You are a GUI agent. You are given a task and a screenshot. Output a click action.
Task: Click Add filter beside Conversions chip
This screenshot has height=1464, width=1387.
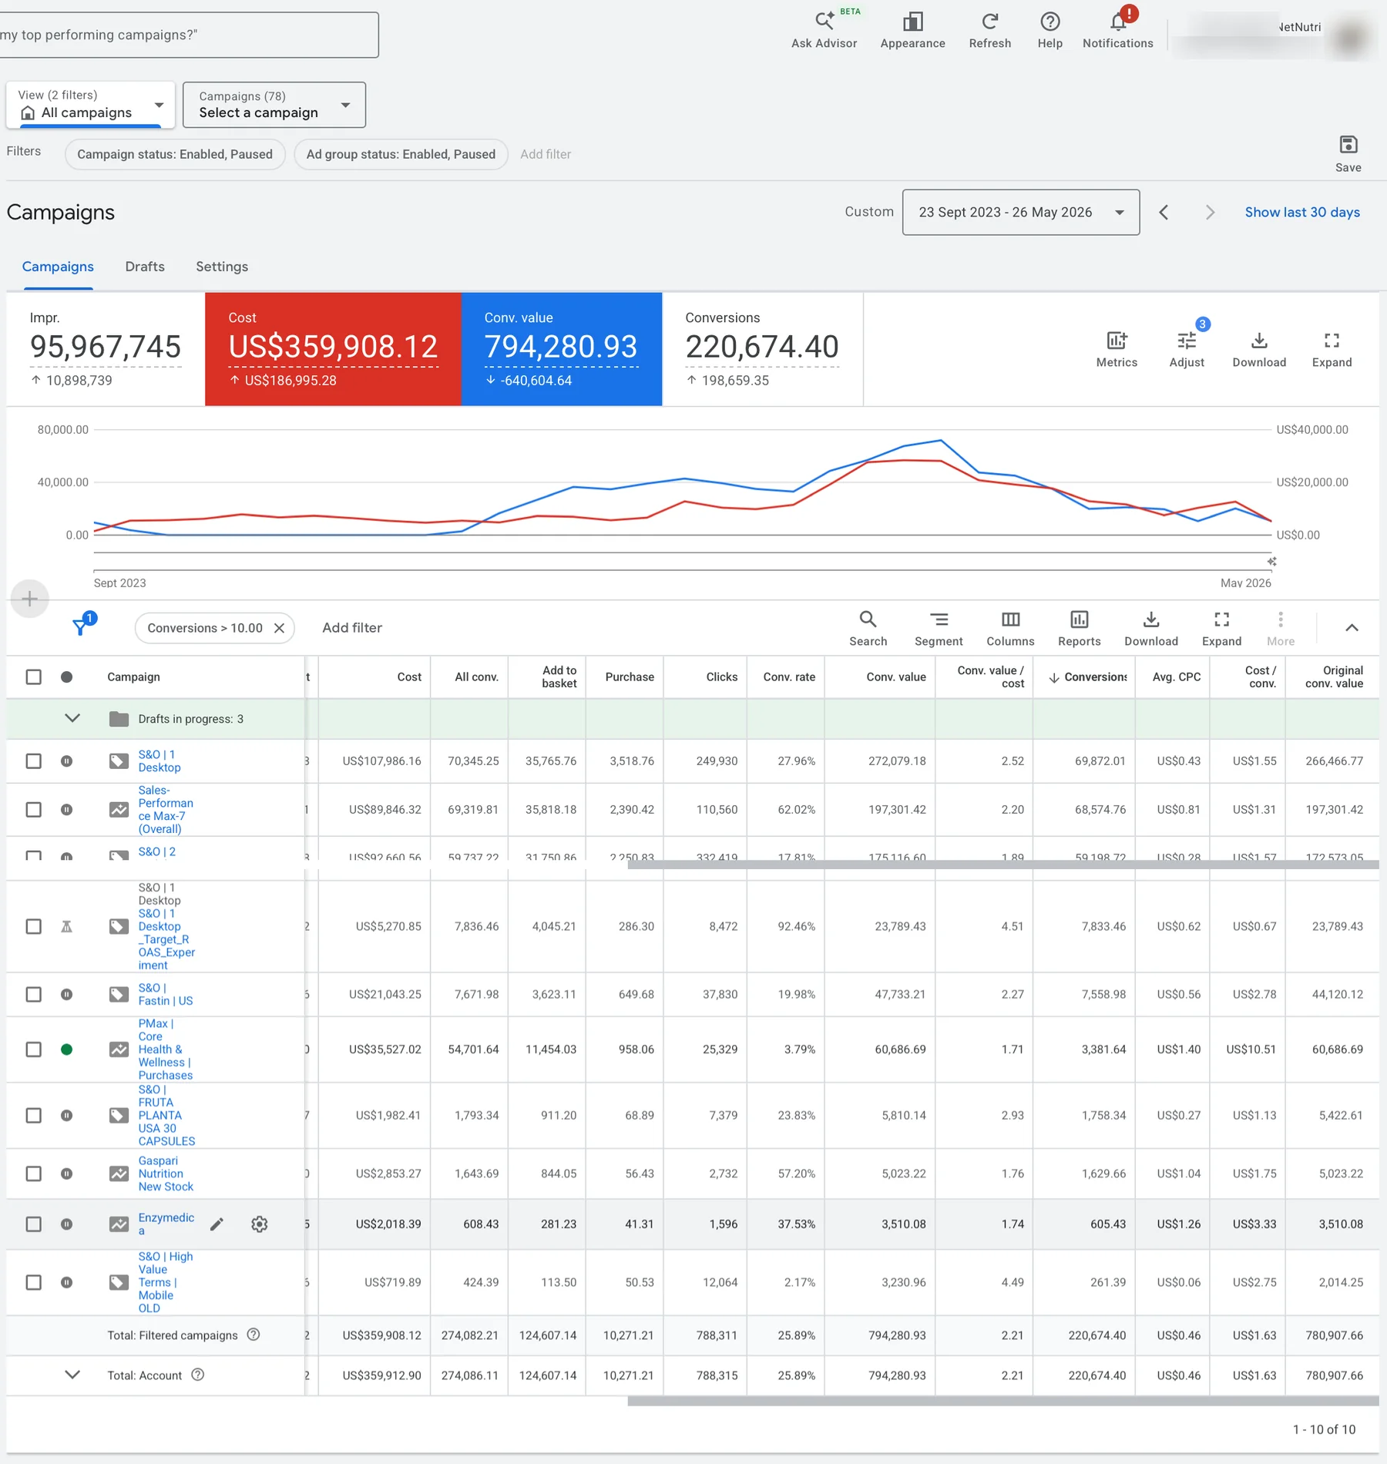tap(352, 628)
